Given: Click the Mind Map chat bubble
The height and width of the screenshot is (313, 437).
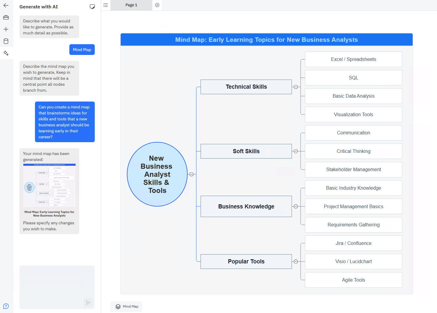Looking at the screenshot, I should pos(82,50).
